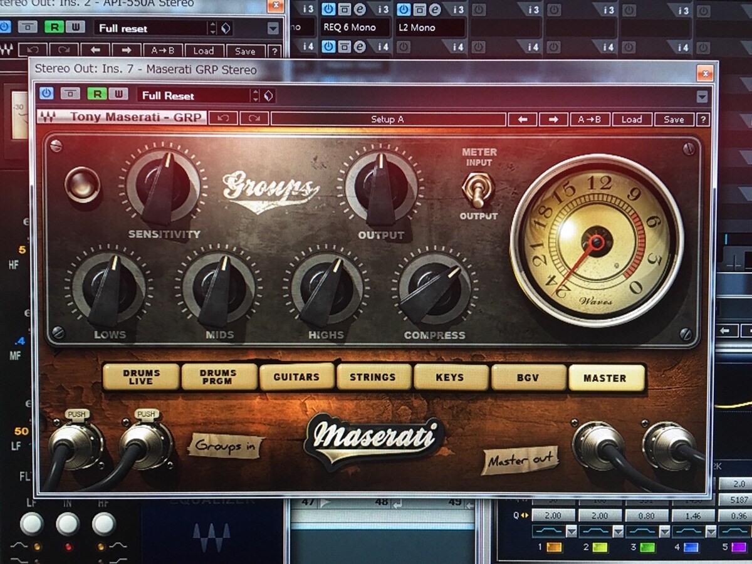Enable Write automation in Maserati GRP window
The image size is (752, 564).
(x=118, y=94)
